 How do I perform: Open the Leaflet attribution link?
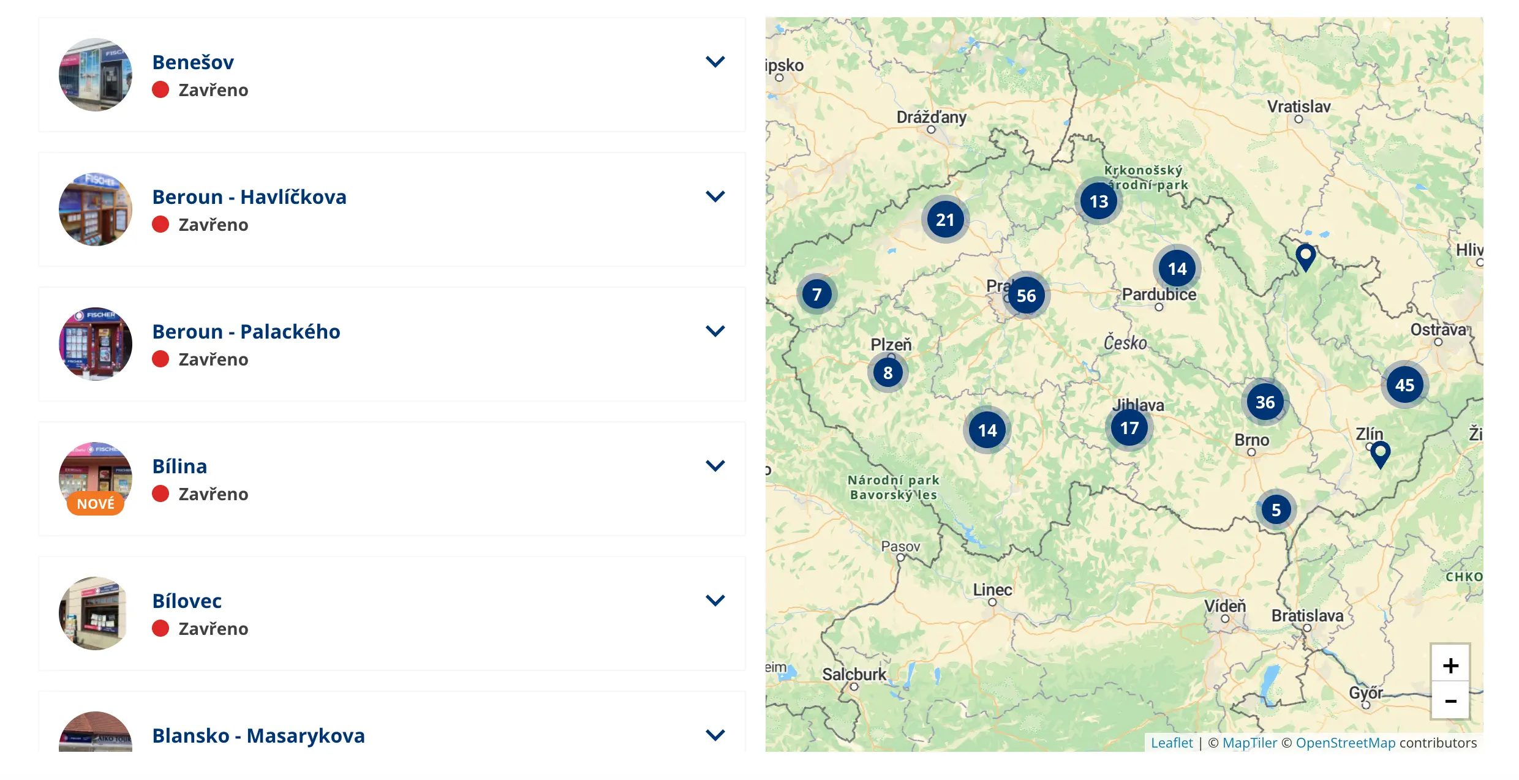point(1171,743)
